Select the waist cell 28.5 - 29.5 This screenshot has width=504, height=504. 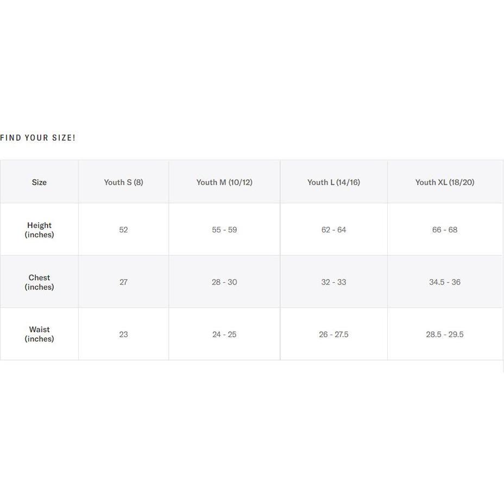click(445, 334)
